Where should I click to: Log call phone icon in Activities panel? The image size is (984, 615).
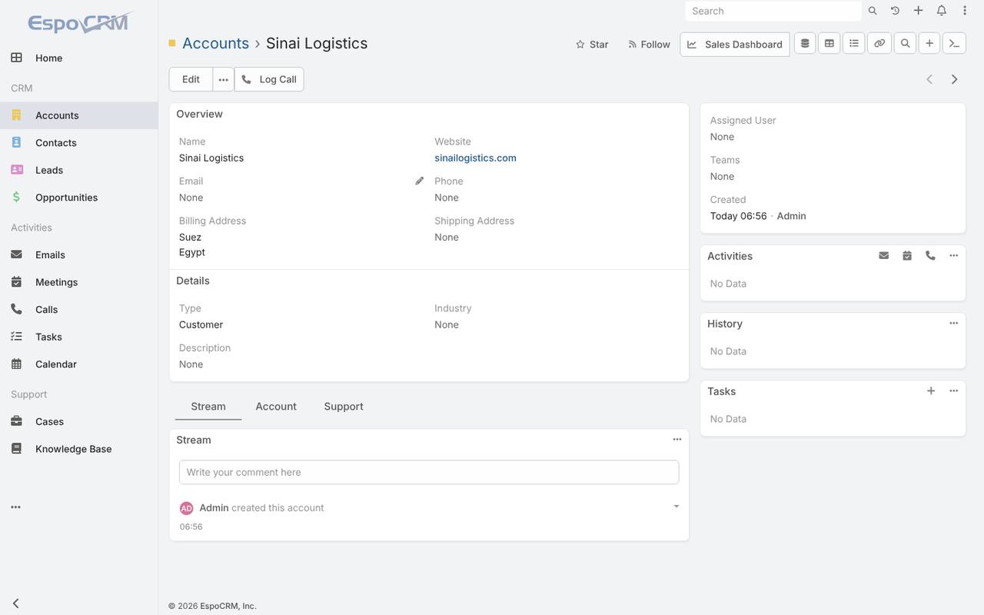(x=930, y=256)
